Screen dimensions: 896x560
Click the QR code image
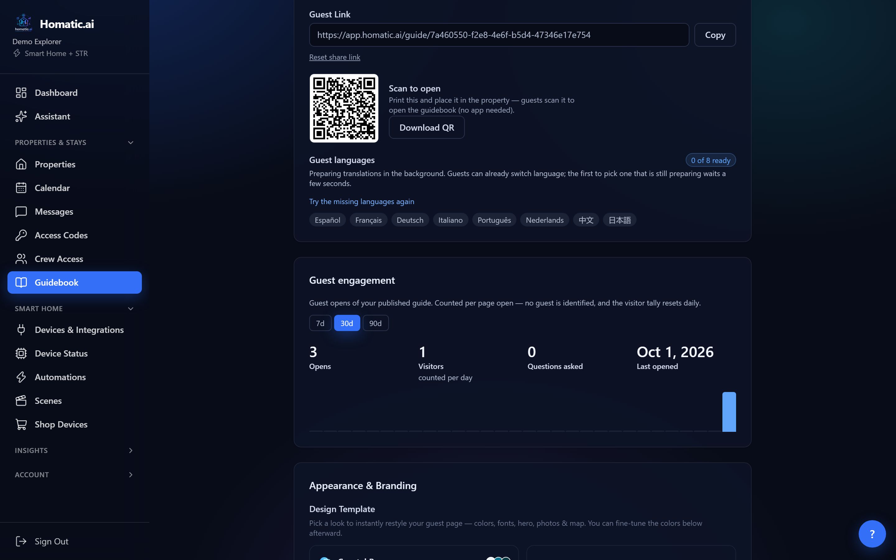pyautogui.click(x=344, y=108)
